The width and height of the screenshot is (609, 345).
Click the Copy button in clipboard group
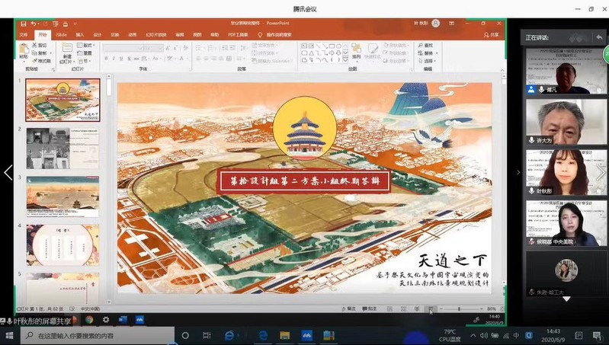(40, 53)
